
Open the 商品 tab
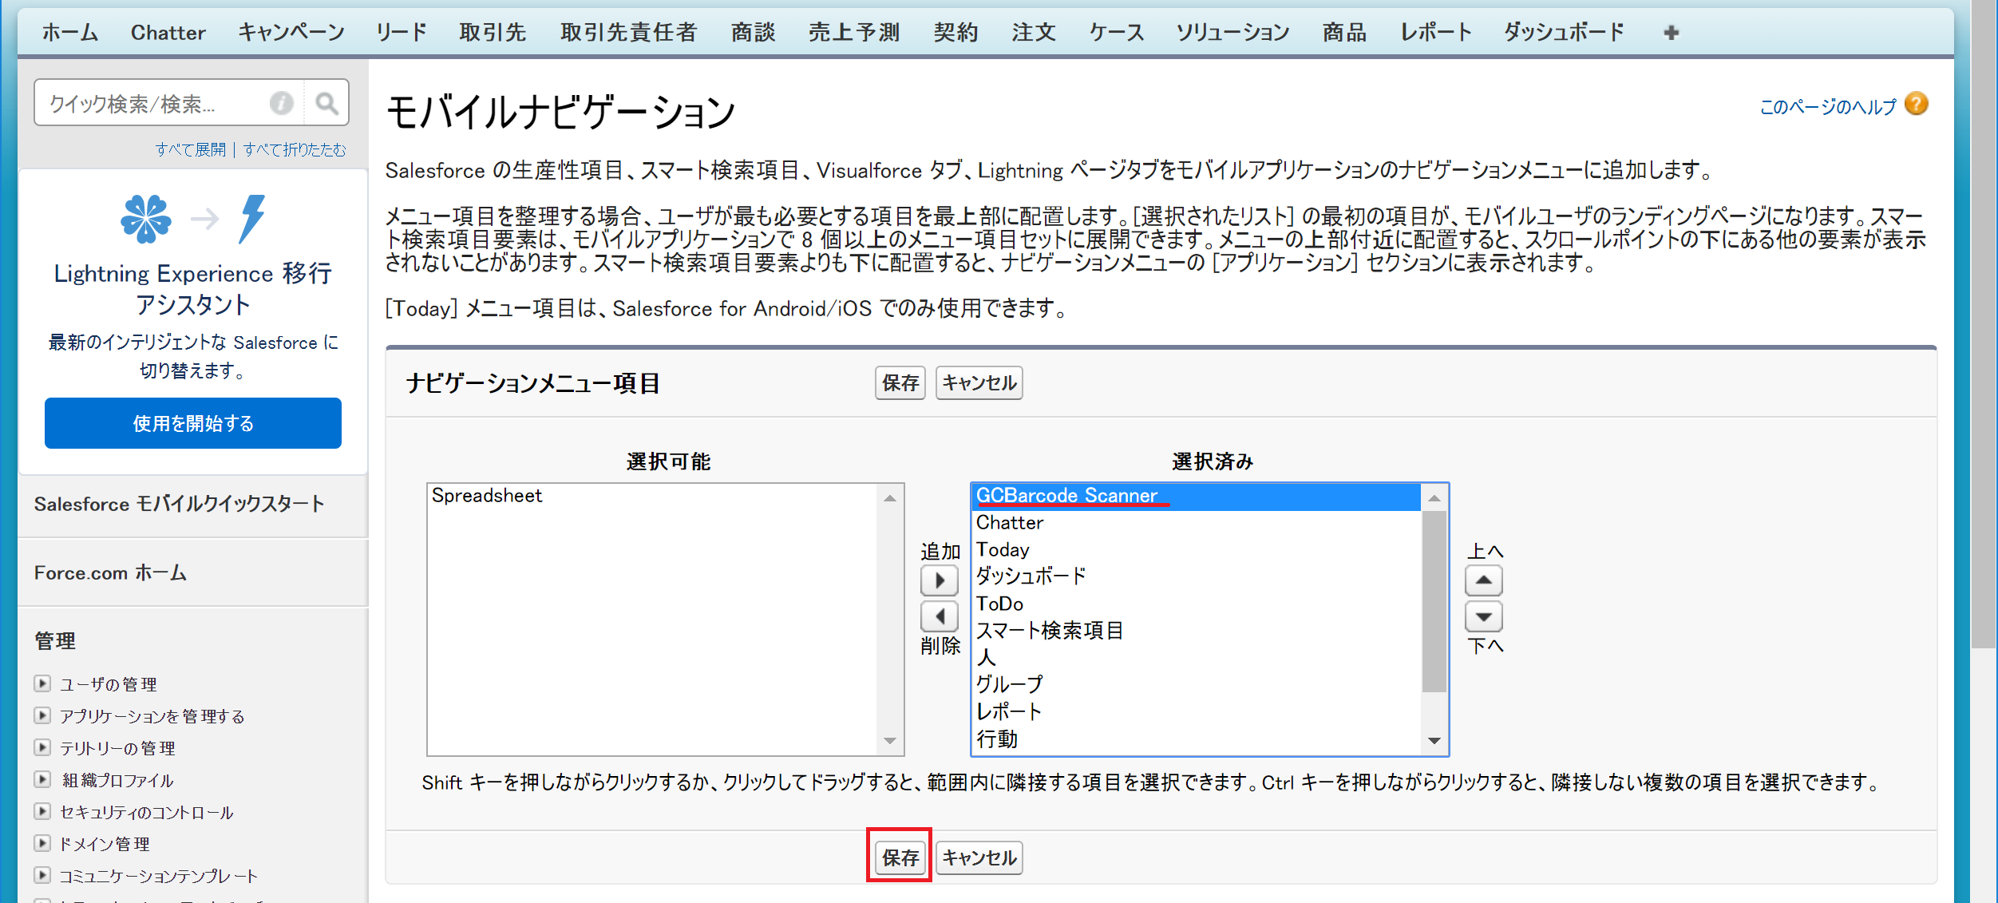[x=1344, y=33]
